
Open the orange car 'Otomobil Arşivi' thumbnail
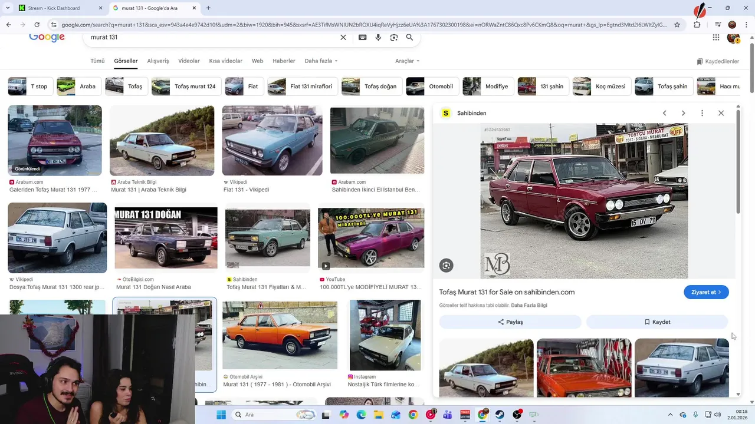280,336
